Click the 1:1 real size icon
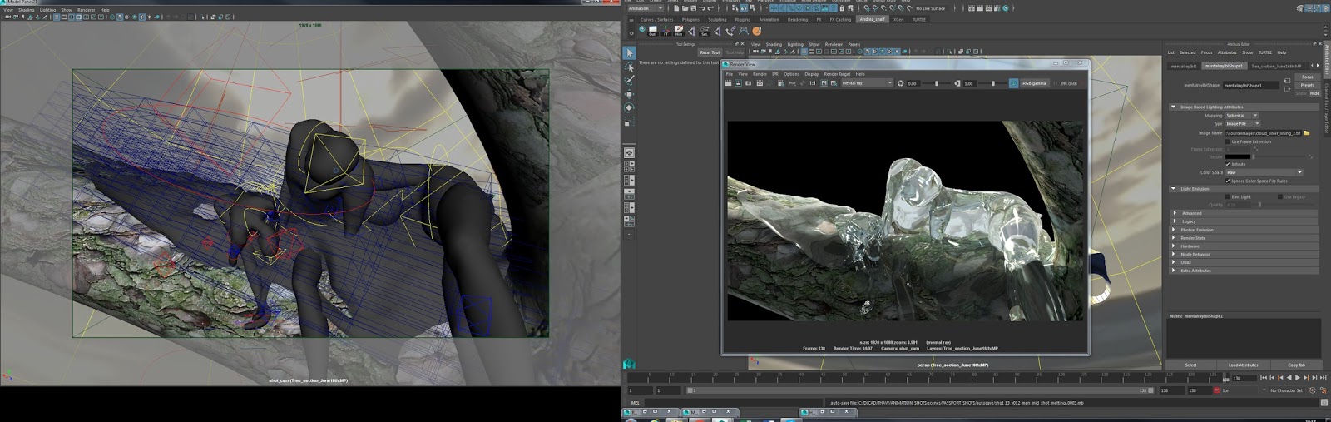 (813, 83)
